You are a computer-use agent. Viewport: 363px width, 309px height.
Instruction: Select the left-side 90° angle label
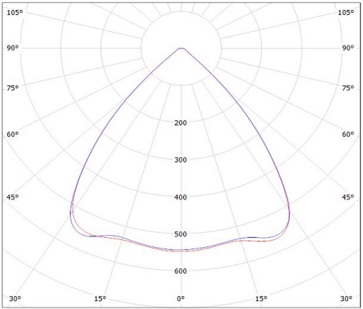[13, 48]
